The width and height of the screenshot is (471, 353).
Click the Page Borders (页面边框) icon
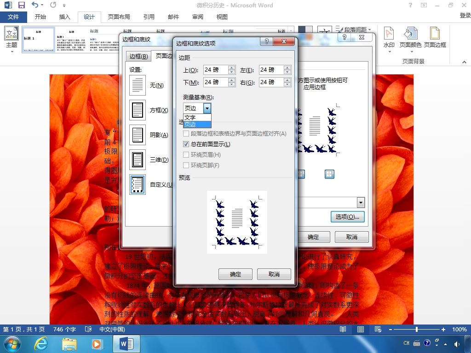point(435,33)
